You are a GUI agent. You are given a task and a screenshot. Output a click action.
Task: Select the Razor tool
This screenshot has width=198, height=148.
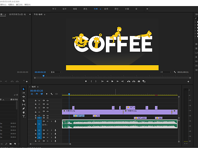[x=24, y=101]
